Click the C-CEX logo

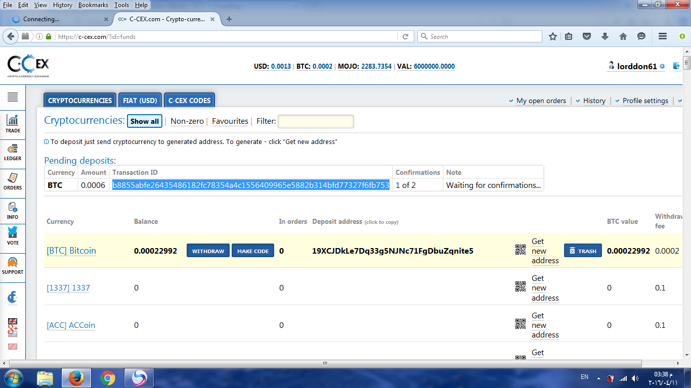[x=28, y=66]
